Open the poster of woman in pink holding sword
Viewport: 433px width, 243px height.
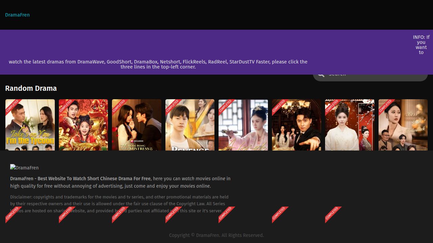pos(243,125)
